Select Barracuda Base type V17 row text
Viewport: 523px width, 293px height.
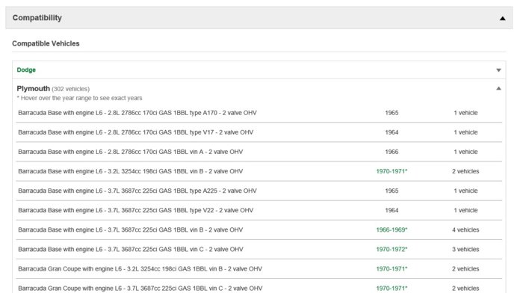[x=136, y=132]
